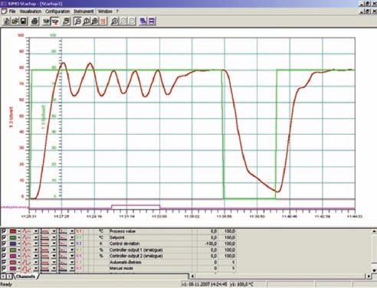The width and height of the screenshot is (377, 288).
Task: Click Controller output 1 (analogue) channel label
Action: (x=136, y=250)
